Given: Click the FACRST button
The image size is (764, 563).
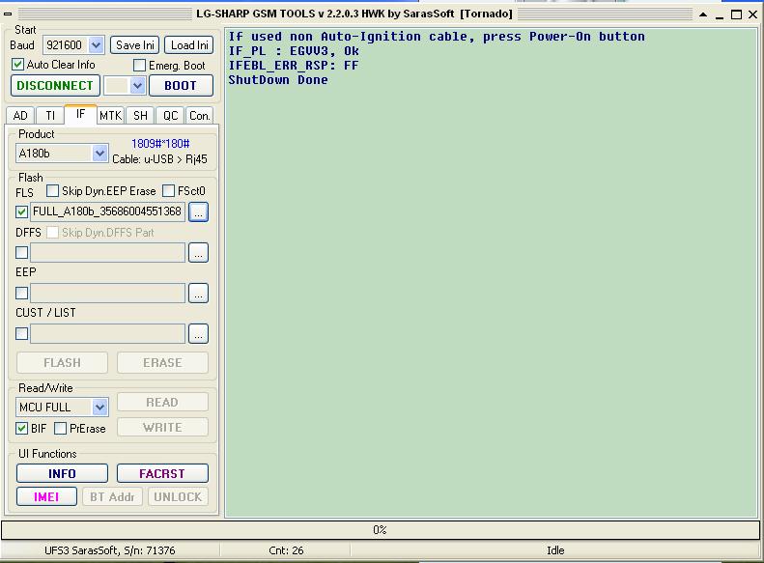Looking at the screenshot, I should 162,473.
